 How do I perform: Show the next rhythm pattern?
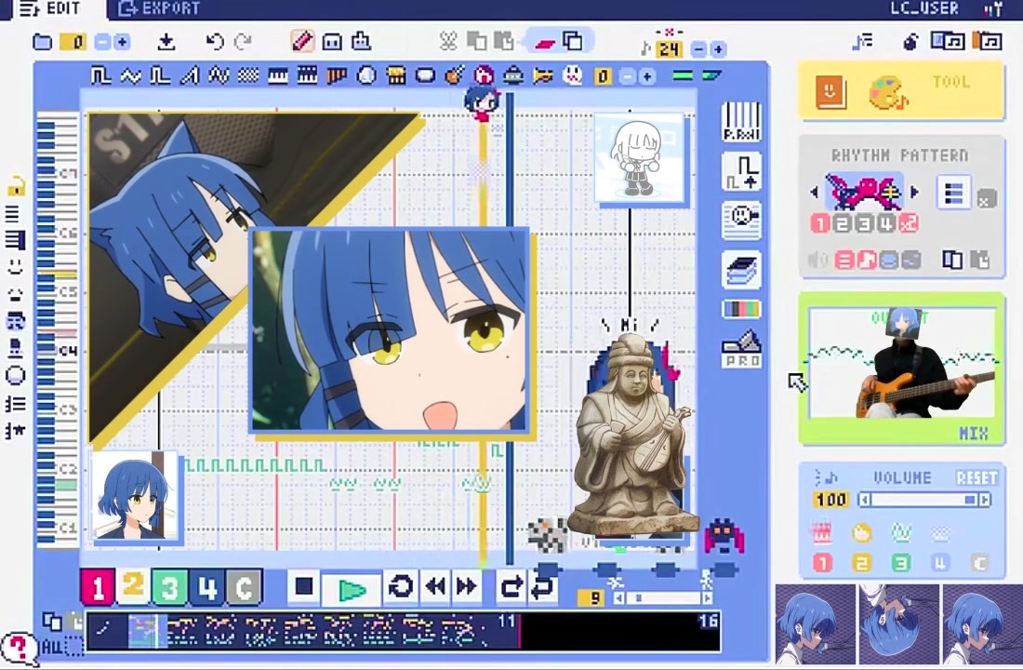coord(914,193)
